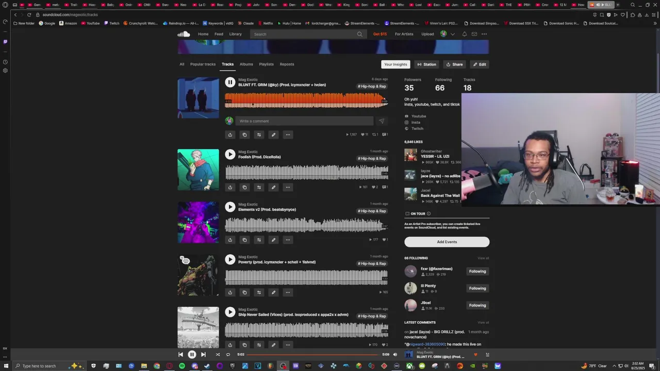The width and height of the screenshot is (660, 371).
Task: Start a Station from this profile
Action: coord(426,64)
